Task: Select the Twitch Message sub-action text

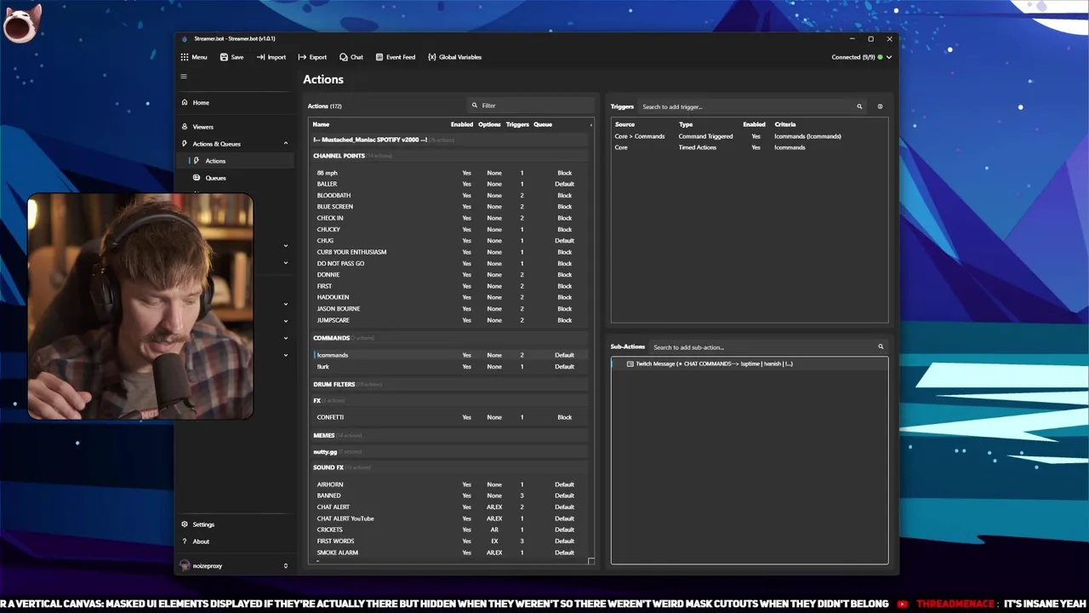Action: (714, 364)
